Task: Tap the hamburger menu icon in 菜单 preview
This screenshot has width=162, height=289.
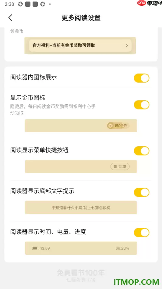Action: point(115,166)
